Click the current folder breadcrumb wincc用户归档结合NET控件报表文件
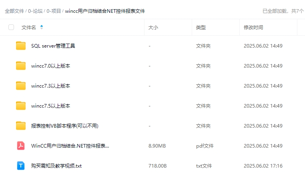This screenshot has width=305, height=178. click(x=105, y=11)
